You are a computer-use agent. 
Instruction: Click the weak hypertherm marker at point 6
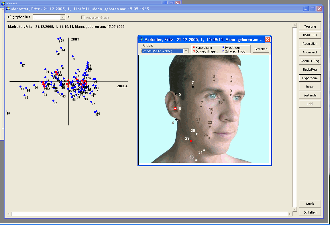(175, 108)
